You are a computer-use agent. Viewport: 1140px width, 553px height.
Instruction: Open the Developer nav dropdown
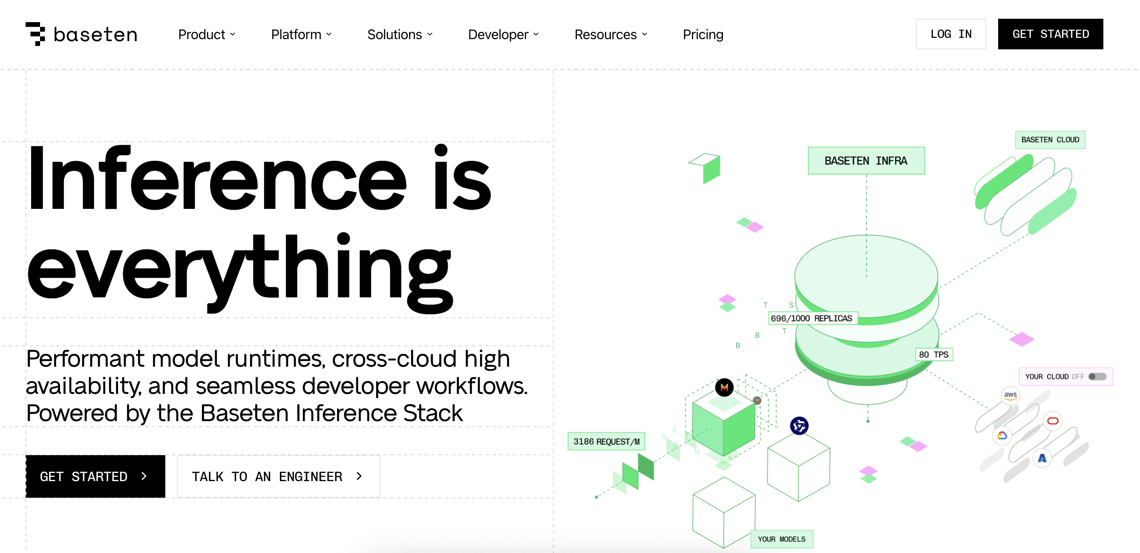point(503,34)
